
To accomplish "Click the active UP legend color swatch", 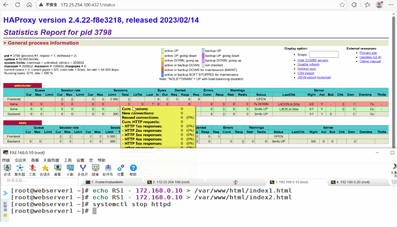I will coord(162,51).
